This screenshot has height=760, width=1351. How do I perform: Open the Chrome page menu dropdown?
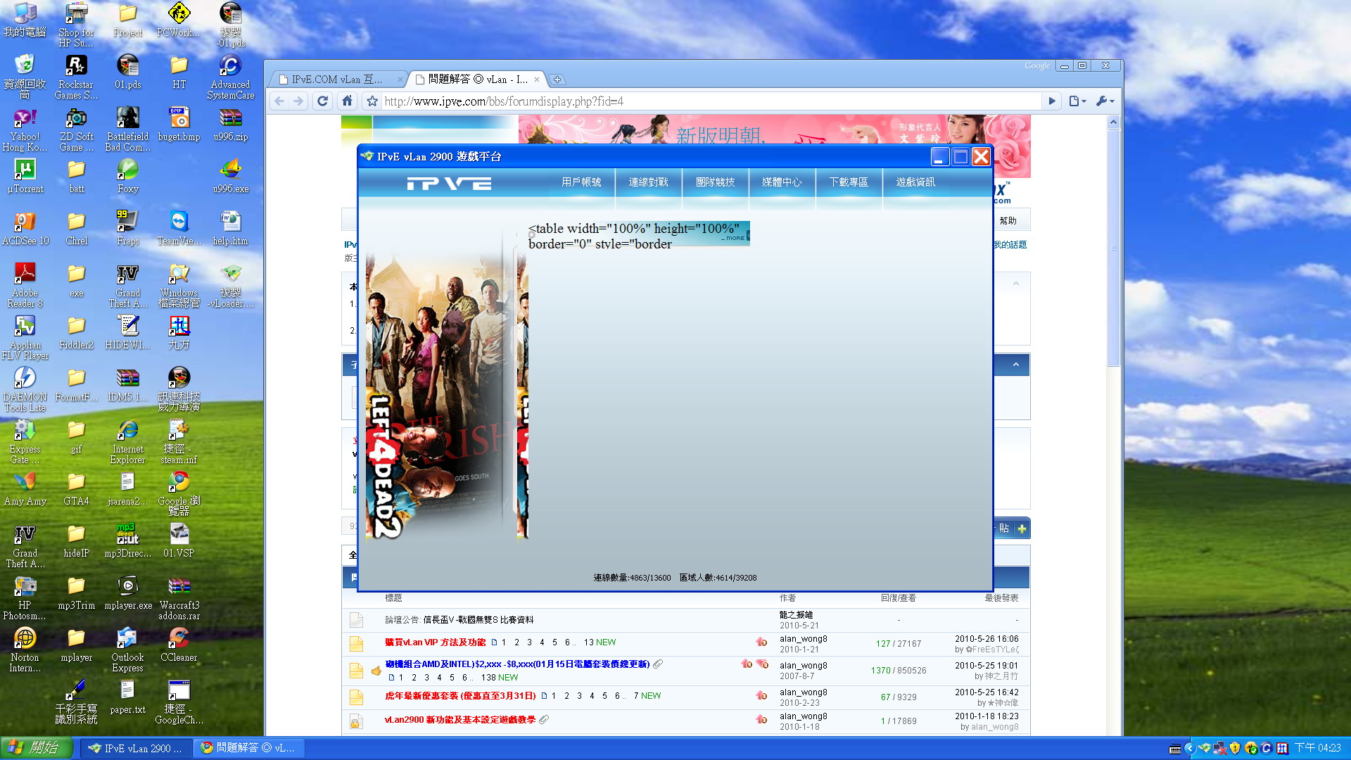pyautogui.click(x=1077, y=101)
